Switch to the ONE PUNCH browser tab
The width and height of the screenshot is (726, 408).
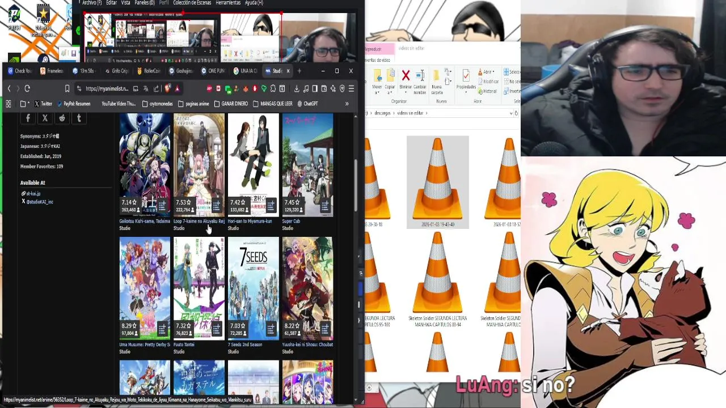[x=213, y=71]
